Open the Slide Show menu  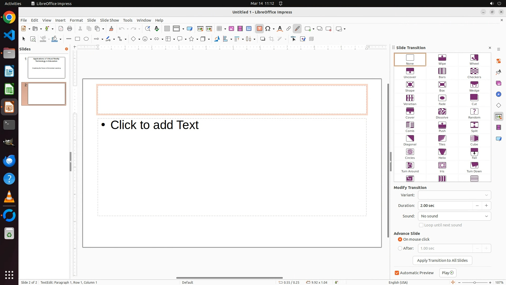coord(109,20)
